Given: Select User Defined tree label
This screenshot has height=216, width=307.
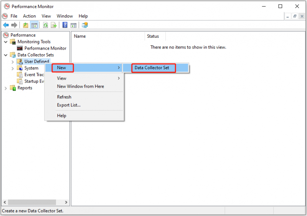Looking at the screenshot, I should point(36,61).
